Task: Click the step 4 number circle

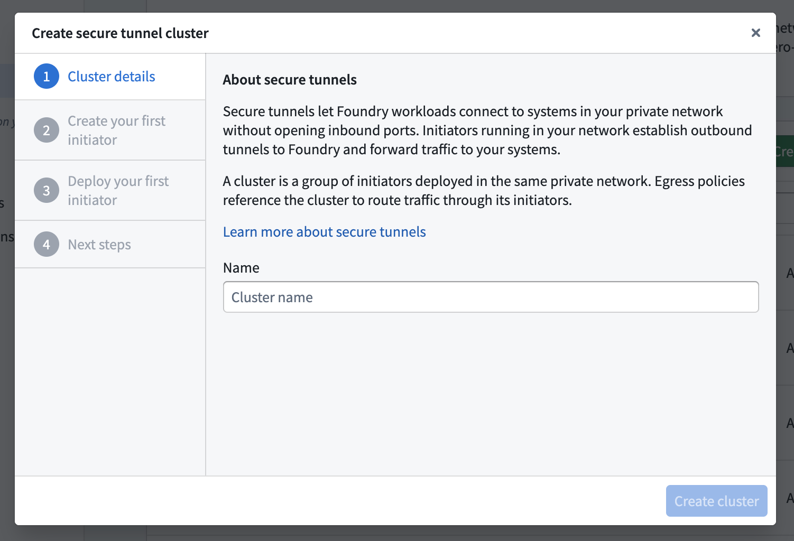Action: point(47,245)
